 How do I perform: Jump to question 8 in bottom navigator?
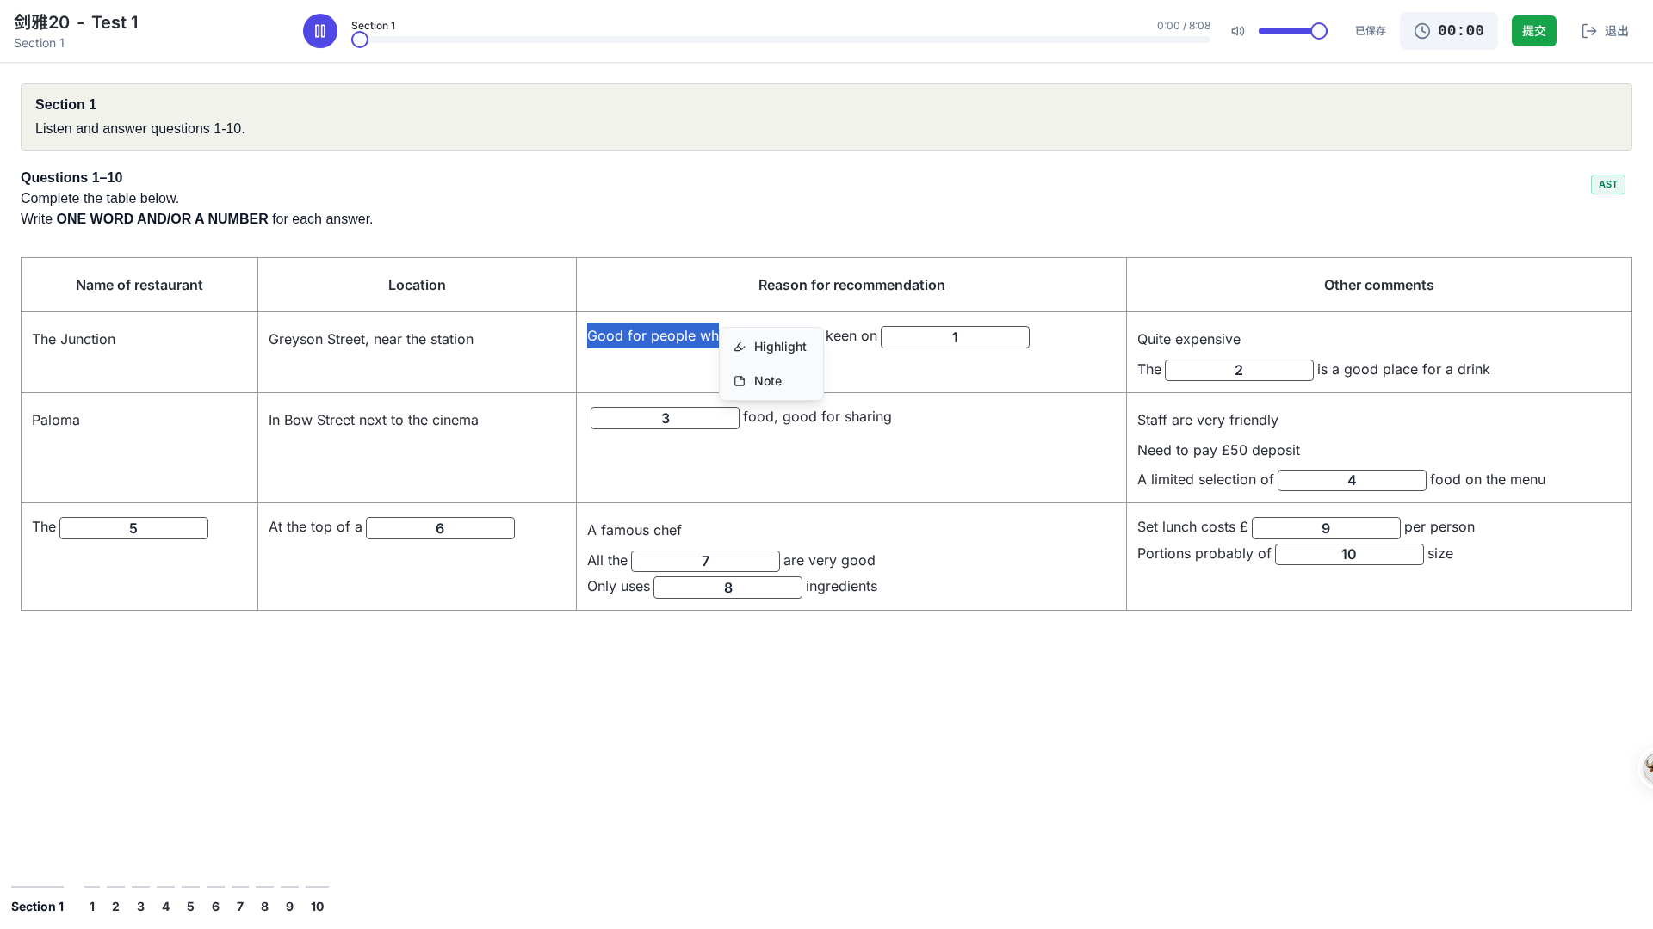click(x=264, y=906)
